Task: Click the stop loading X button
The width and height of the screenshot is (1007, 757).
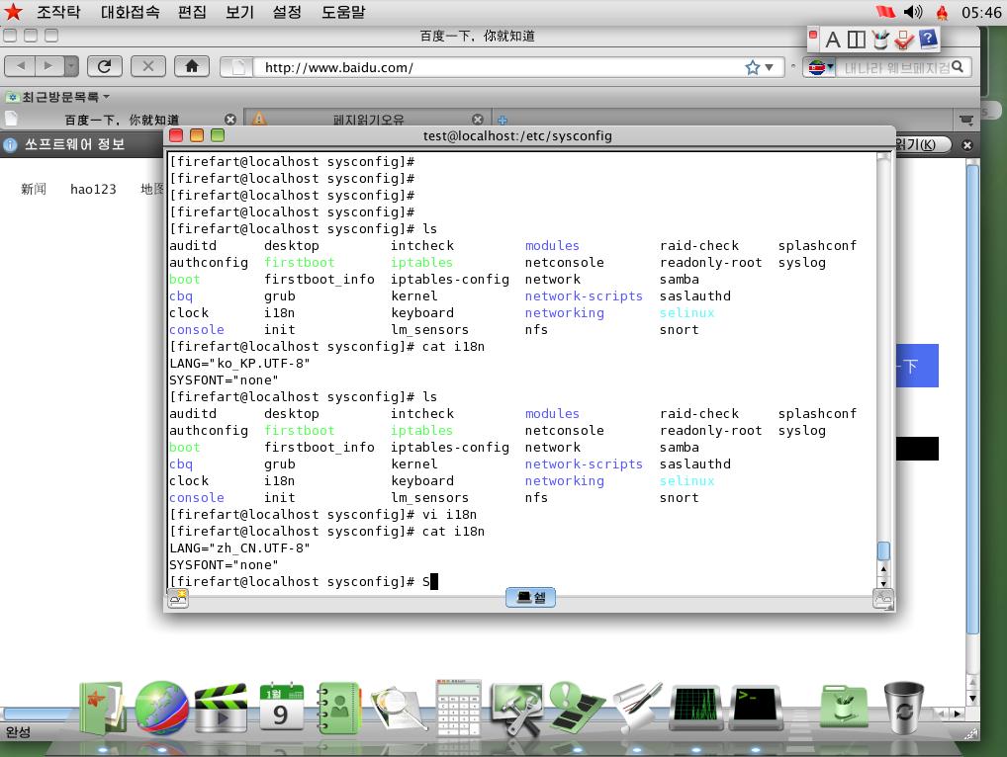Action: (x=147, y=66)
